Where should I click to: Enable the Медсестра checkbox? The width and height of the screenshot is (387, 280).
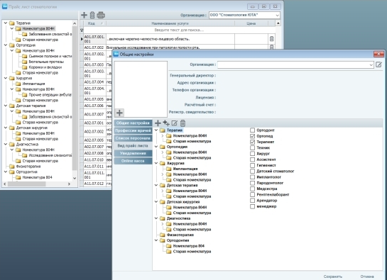252,189
